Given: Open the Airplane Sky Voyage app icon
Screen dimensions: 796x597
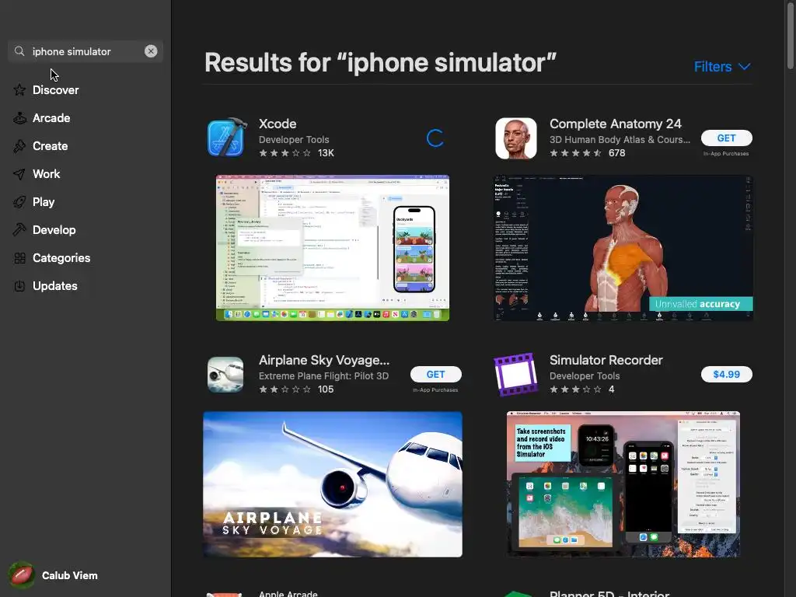Looking at the screenshot, I should 225,375.
